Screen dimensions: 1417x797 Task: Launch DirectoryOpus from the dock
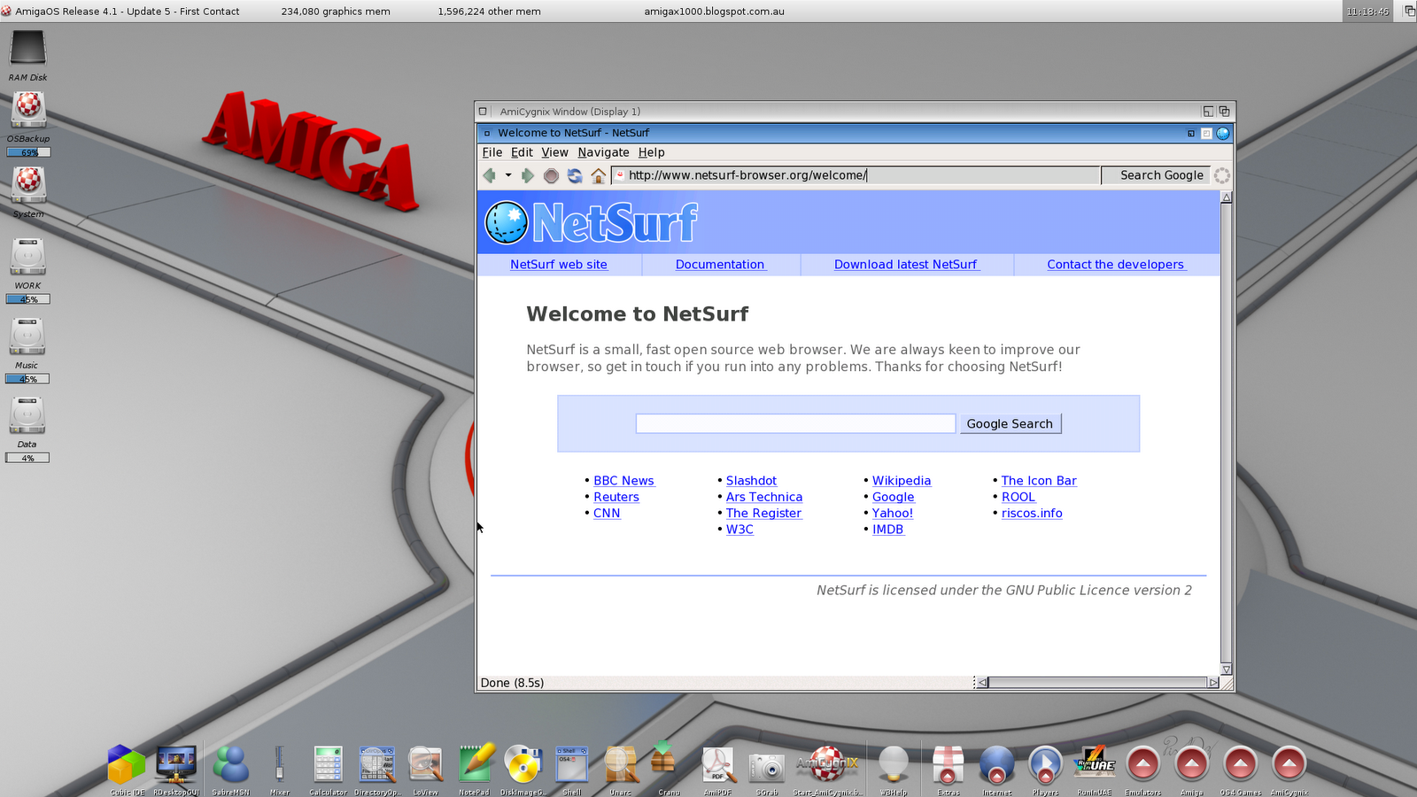(377, 765)
